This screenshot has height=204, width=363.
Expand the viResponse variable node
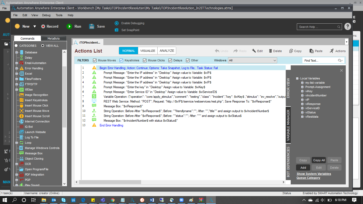[302, 104]
